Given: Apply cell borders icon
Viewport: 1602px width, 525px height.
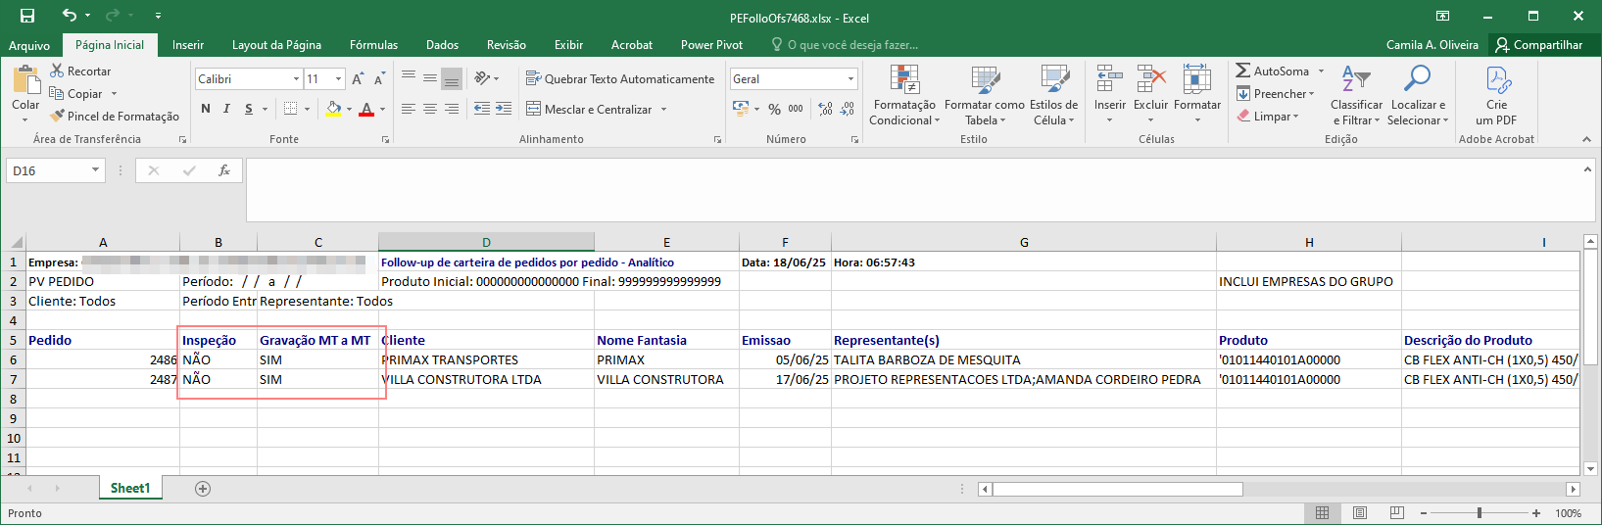Looking at the screenshot, I should tap(290, 109).
